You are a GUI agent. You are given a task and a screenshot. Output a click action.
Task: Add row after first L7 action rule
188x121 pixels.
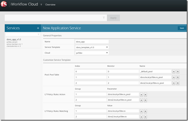(141, 94)
